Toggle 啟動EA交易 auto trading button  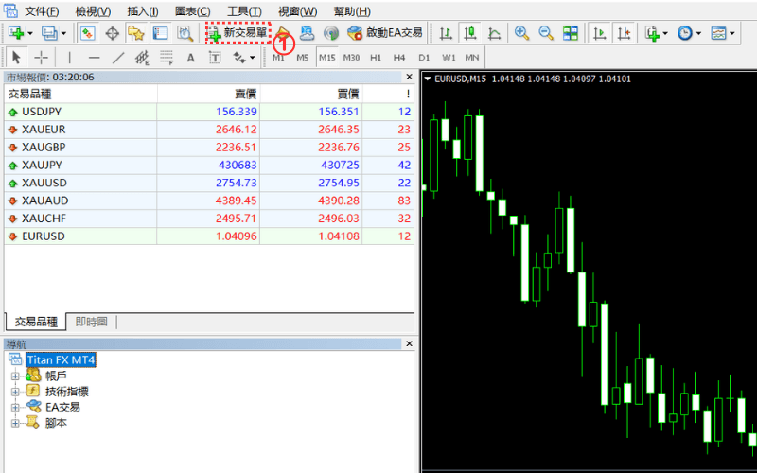click(385, 33)
